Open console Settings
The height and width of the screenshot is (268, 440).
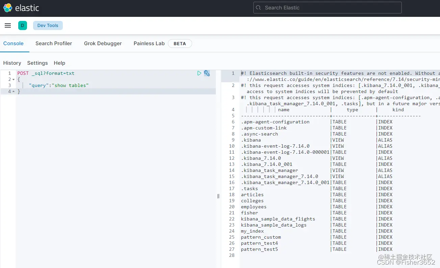37,63
